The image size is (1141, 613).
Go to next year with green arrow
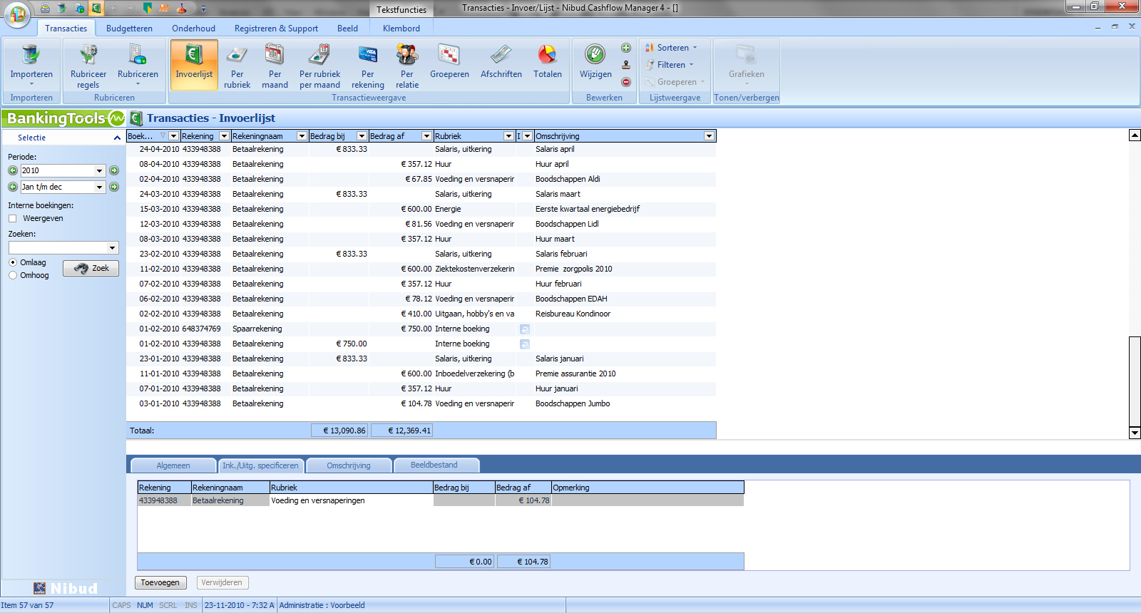[114, 170]
